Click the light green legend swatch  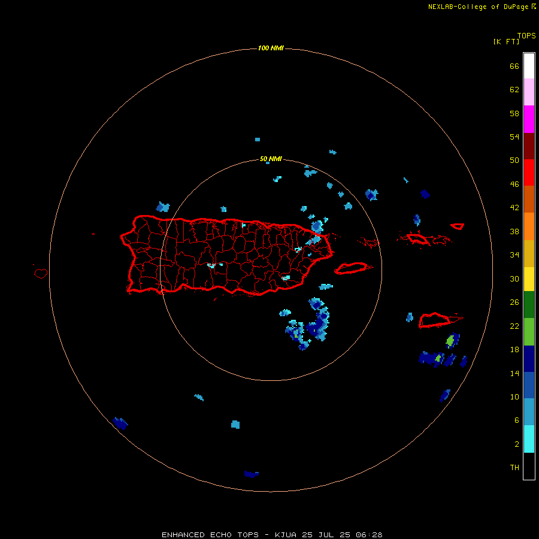point(529,332)
